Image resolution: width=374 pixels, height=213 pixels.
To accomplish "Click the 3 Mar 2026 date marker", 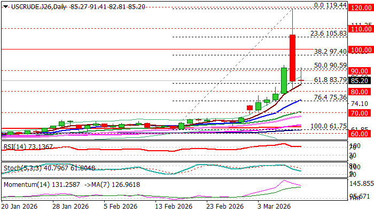I will point(274,206).
